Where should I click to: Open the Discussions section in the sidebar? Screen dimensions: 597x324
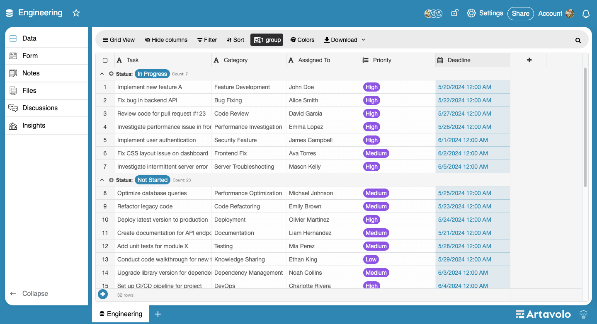(46, 108)
